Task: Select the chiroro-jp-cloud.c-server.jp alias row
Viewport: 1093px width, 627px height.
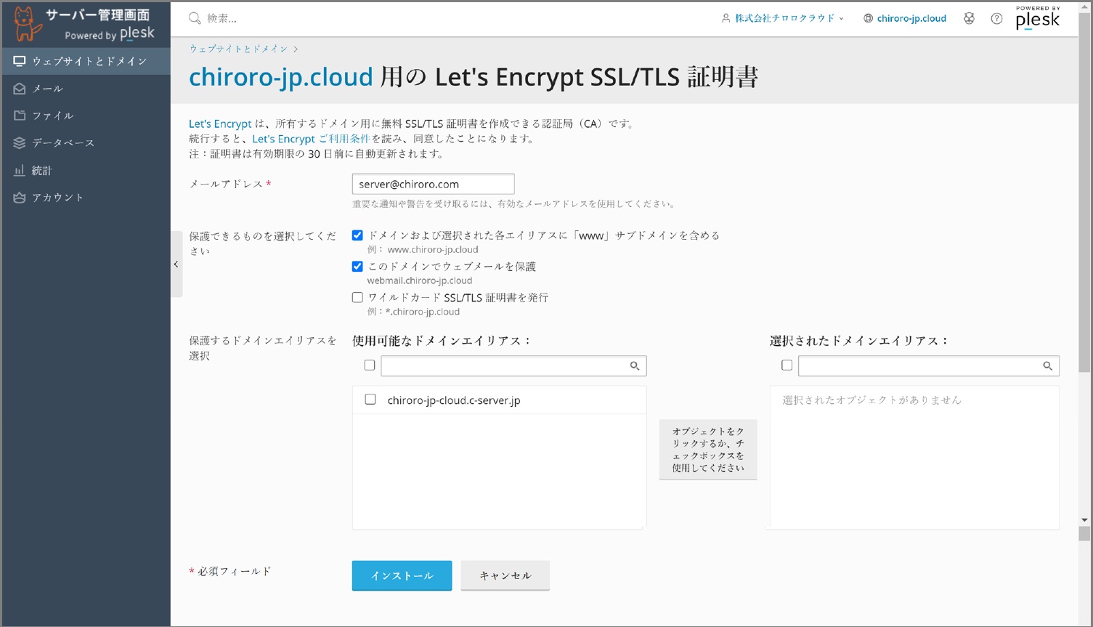Action: click(x=499, y=400)
